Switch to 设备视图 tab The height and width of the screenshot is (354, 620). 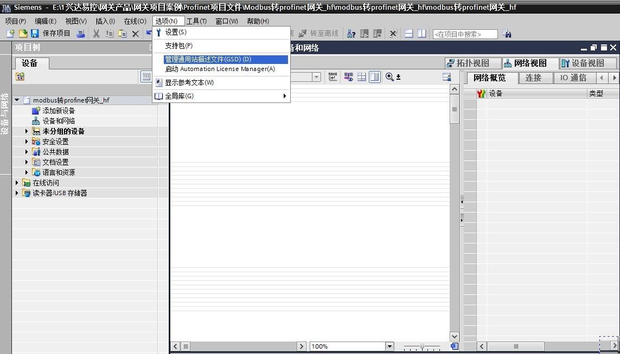click(587, 63)
